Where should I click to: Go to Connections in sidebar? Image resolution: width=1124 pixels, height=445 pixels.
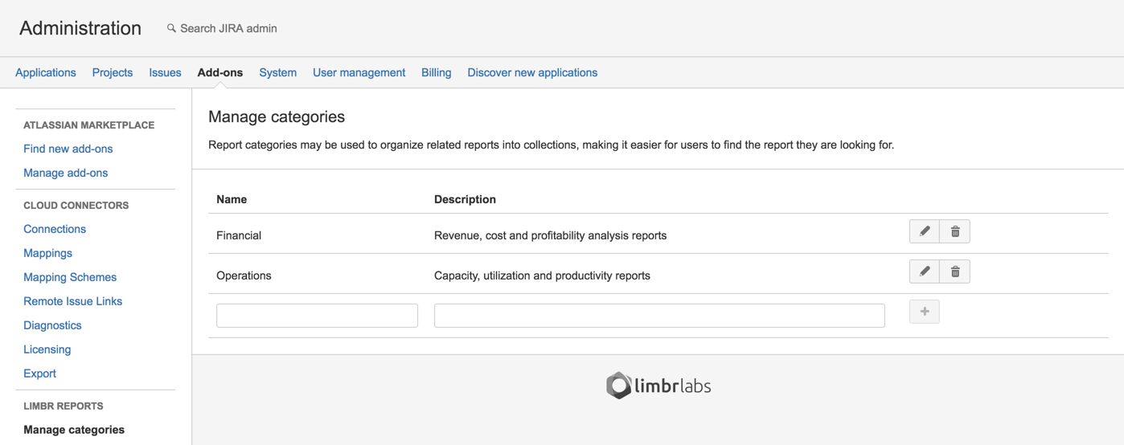point(55,229)
